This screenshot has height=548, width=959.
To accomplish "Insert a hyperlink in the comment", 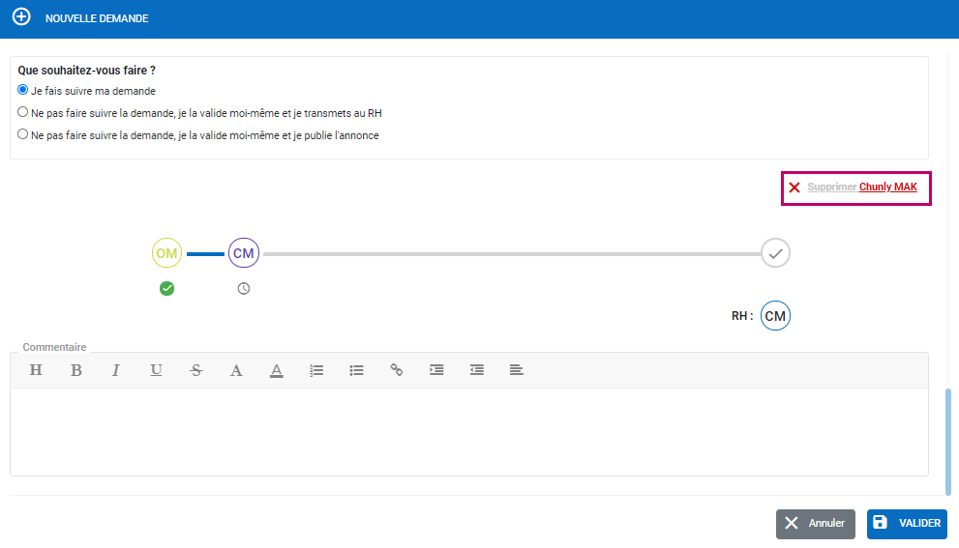I will [x=397, y=370].
